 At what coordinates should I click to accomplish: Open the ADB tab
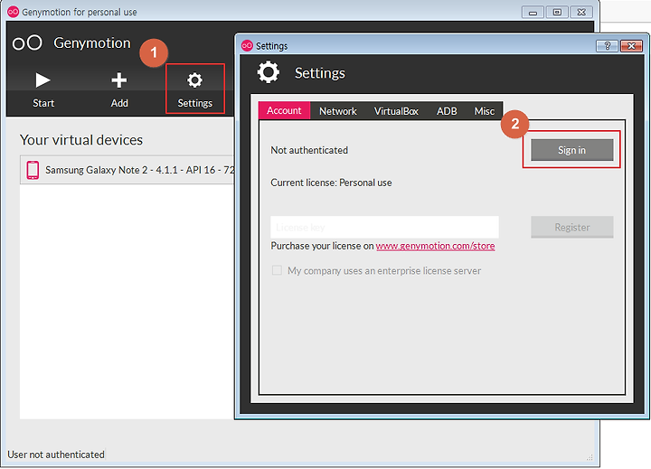pyautogui.click(x=447, y=111)
